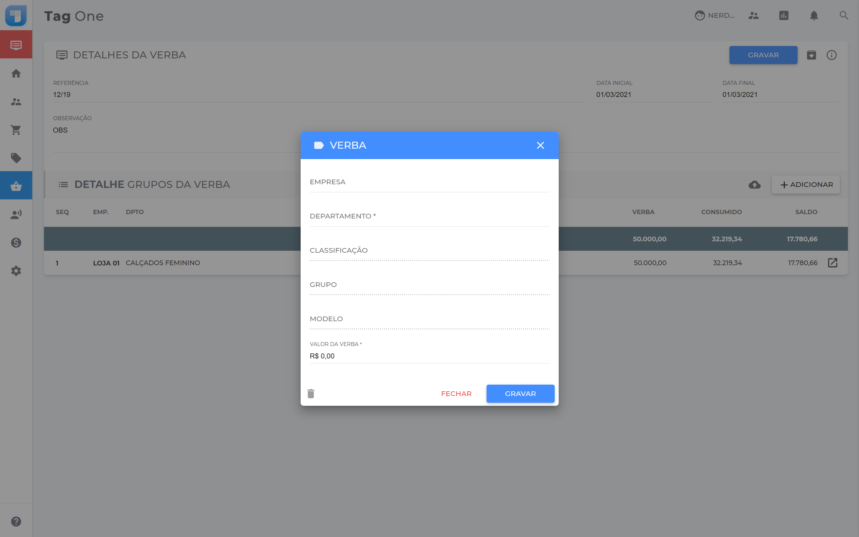Open the Empresa dropdown field
Screen dimensions: 859x537
(429, 183)
